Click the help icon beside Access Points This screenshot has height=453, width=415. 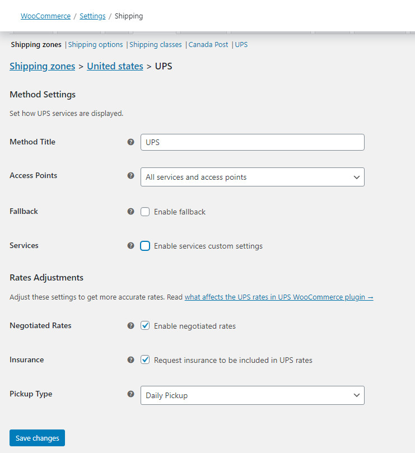pos(130,175)
